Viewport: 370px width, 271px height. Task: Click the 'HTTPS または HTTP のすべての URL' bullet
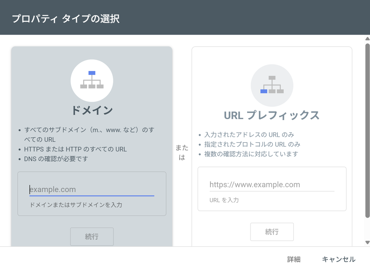[x=75, y=149]
